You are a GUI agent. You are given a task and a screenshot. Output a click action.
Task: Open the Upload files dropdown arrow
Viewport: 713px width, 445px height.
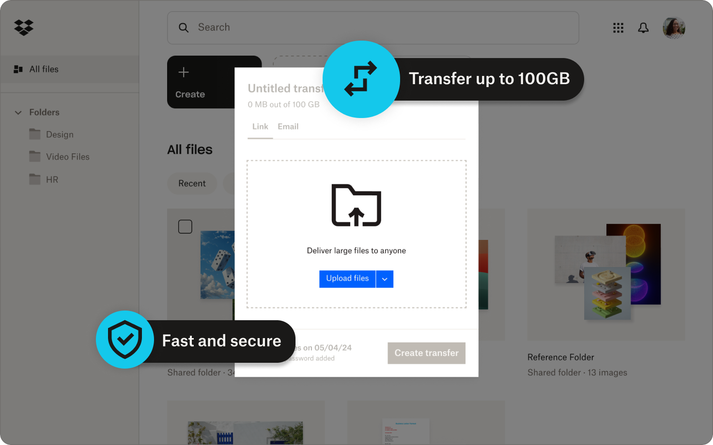[x=385, y=279]
